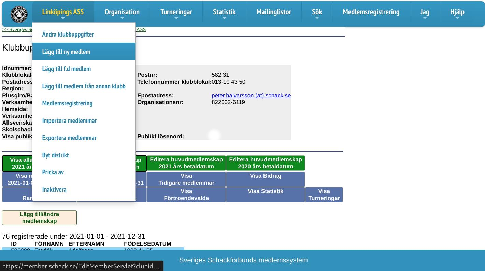
Task: Click phone number 013-10 43 50
Action: point(228,82)
